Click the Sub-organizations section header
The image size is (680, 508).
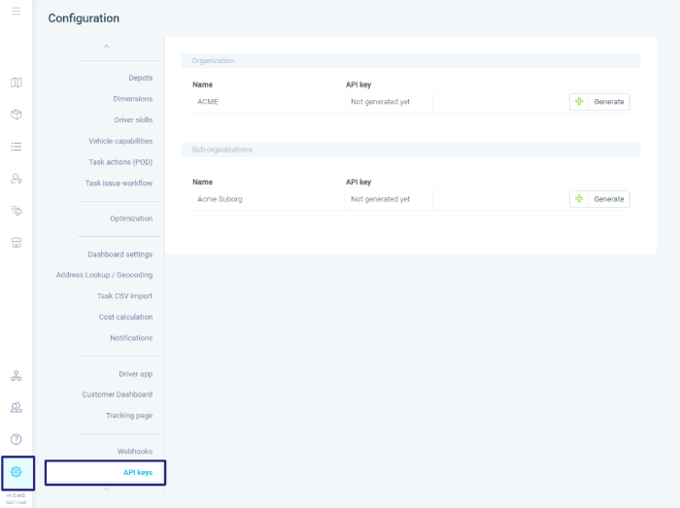tap(411, 150)
